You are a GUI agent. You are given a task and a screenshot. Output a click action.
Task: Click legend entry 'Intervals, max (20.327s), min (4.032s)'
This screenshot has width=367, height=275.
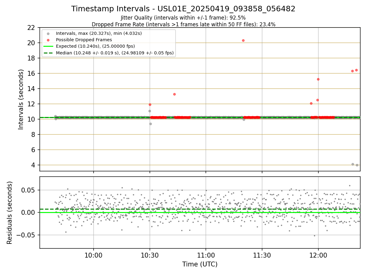coord(99,33)
